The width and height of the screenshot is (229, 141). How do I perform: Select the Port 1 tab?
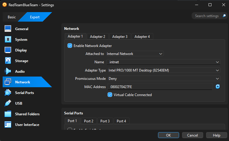72,121
